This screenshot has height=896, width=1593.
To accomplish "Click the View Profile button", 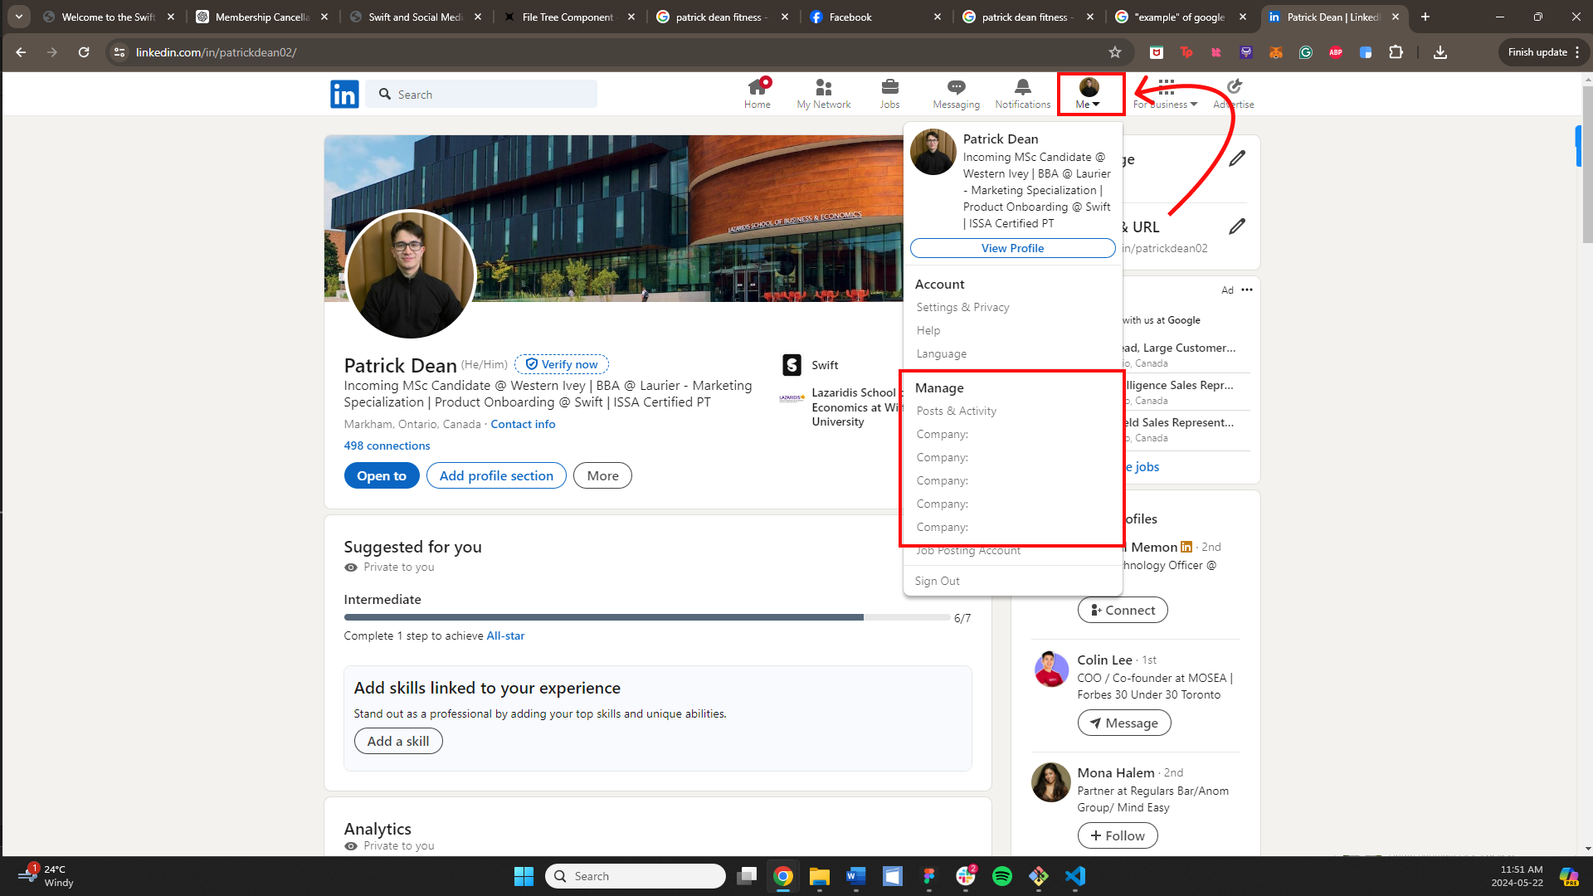I will pos(1012,248).
